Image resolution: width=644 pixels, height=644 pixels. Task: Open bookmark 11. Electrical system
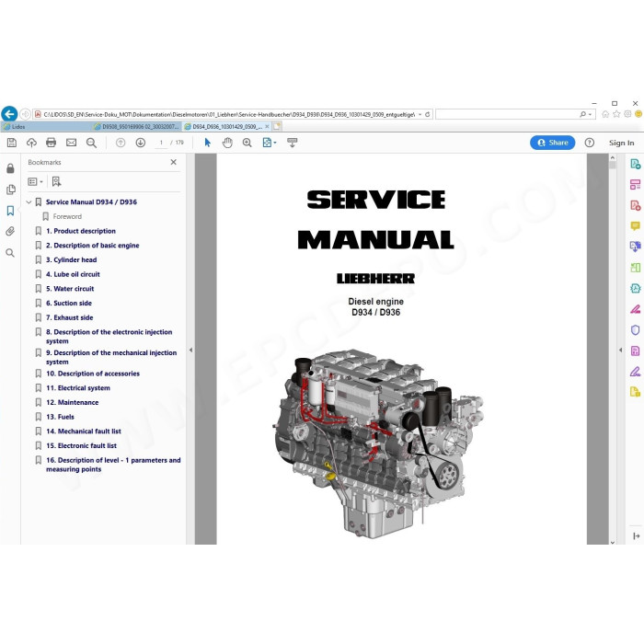78,387
